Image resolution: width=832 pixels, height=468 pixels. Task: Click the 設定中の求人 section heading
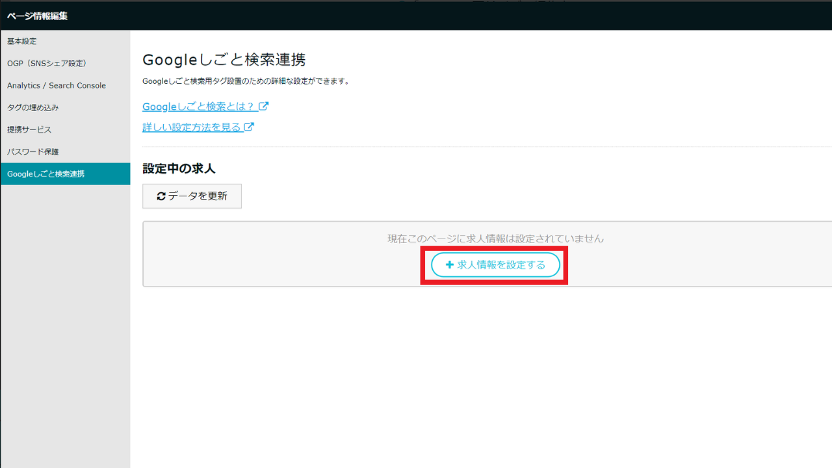point(179,168)
